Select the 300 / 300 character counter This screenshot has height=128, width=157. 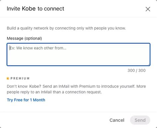[x=136, y=70]
